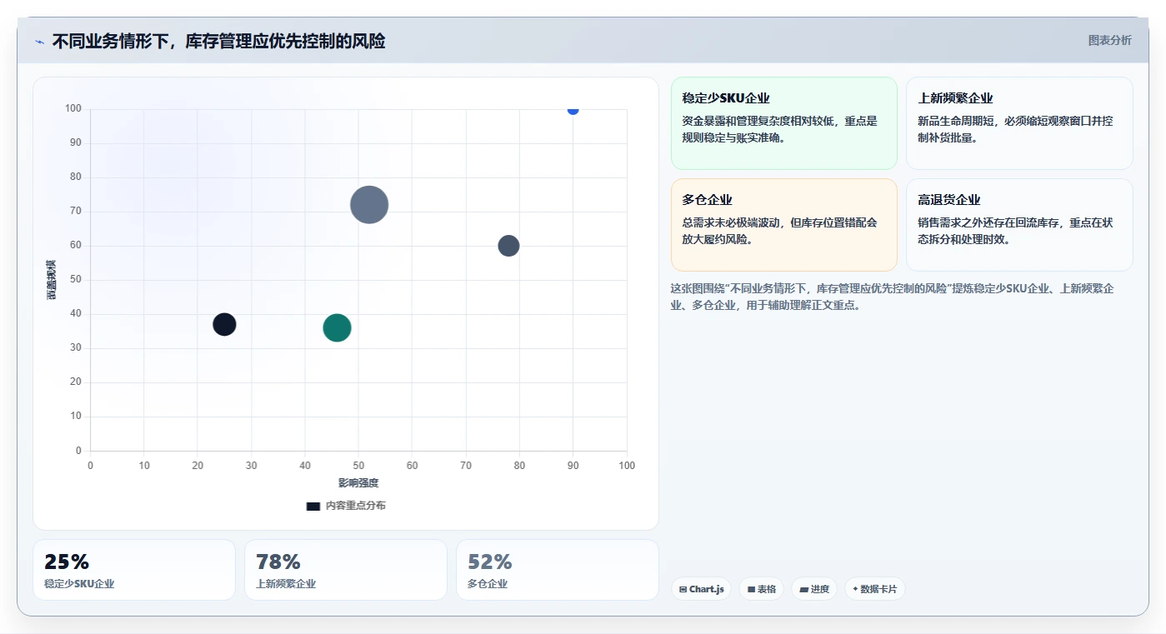Toggle the 内容重点分布 legend color box
1166x634 pixels.
pos(313,506)
